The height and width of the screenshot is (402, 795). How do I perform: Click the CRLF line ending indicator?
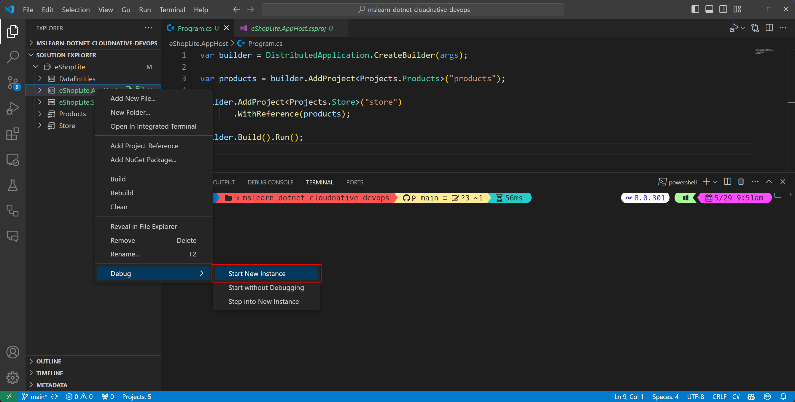(x=719, y=397)
